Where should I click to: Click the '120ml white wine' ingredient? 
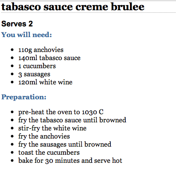46,82
